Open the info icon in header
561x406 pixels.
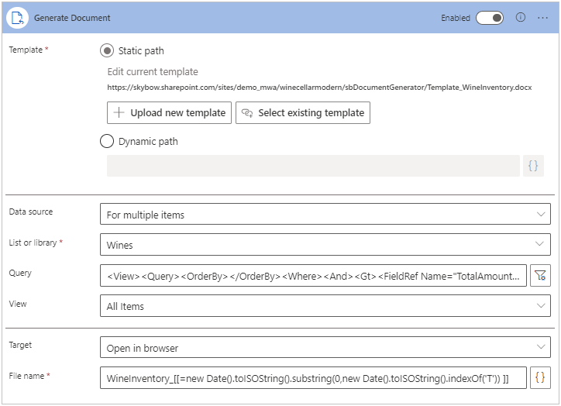[521, 17]
